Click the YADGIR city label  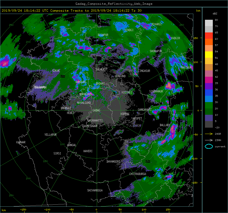[x=175, y=38]
